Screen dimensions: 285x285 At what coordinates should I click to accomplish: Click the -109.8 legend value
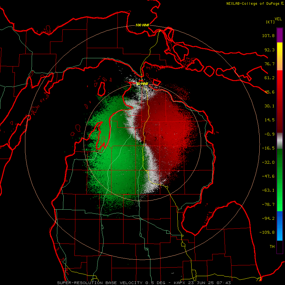click(x=267, y=232)
